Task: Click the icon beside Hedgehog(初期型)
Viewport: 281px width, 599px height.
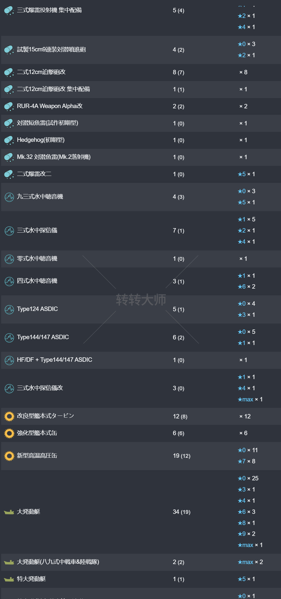Action: [9, 140]
